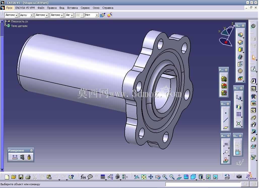
Task: Open the camera Capture tool
Action: [x=239, y=177]
